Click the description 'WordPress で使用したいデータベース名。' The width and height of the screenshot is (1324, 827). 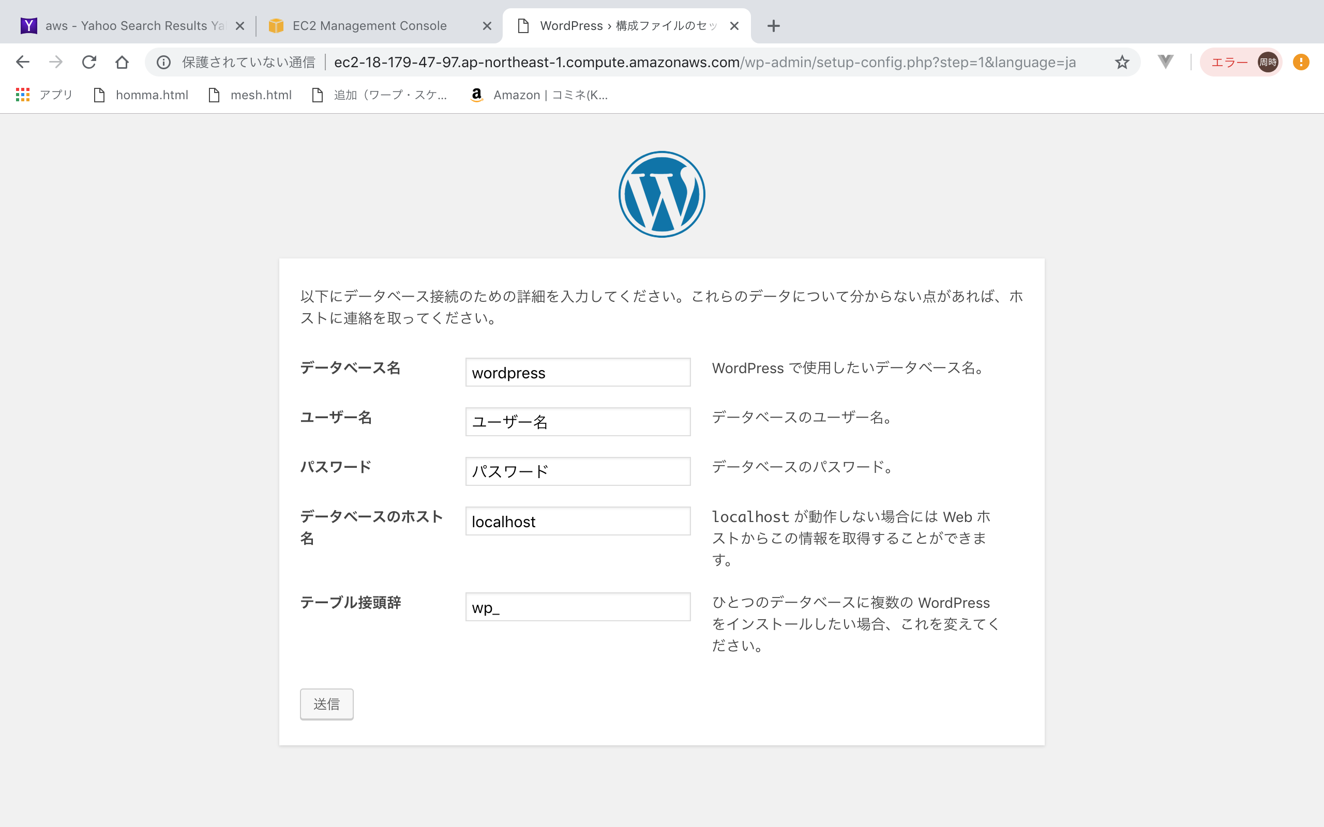[849, 368]
